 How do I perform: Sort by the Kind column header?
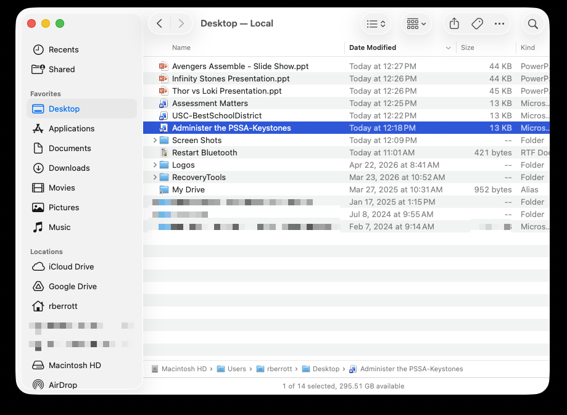pyautogui.click(x=528, y=47)
